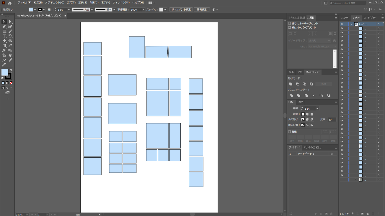Open the 線幅 stroke width dropdown

click(x=317, y=108)
